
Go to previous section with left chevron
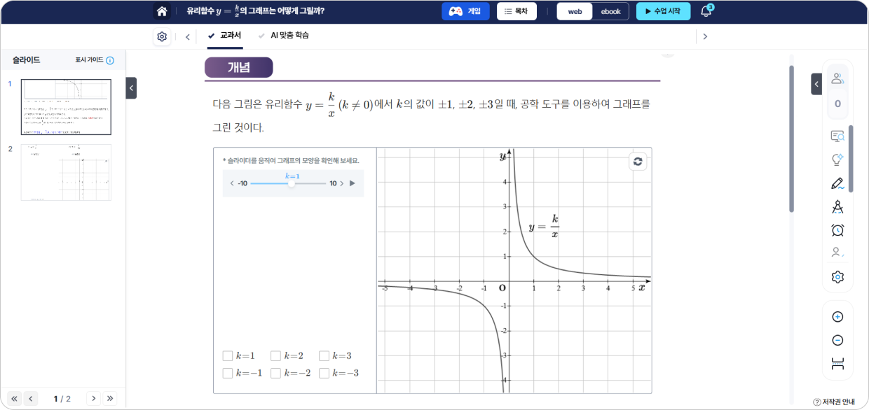point(187,37)
